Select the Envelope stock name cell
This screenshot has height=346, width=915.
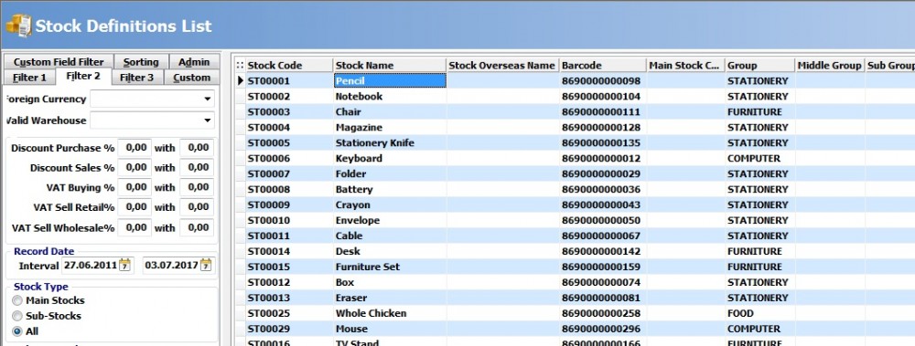tap(390, 220)
